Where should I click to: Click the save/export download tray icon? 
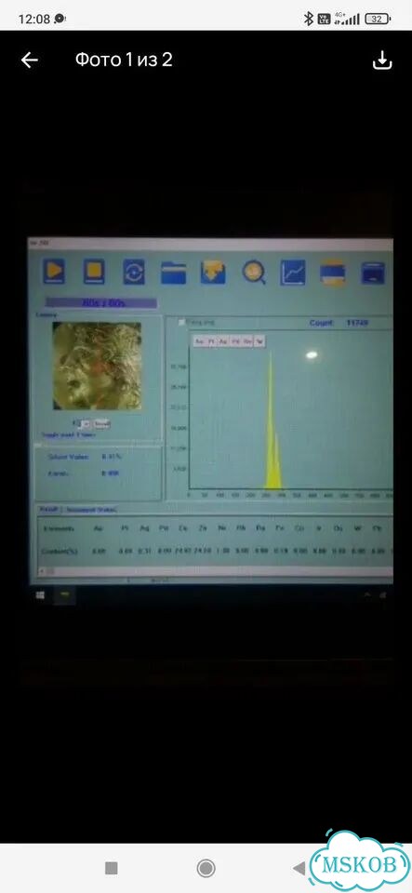pos(213,273)
